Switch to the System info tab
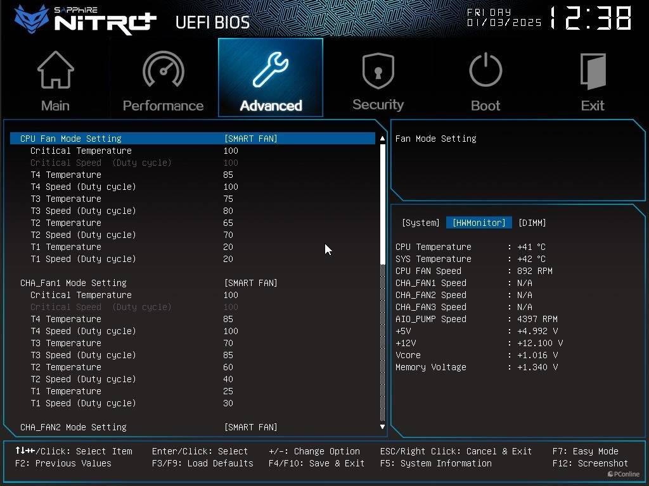 420,223
